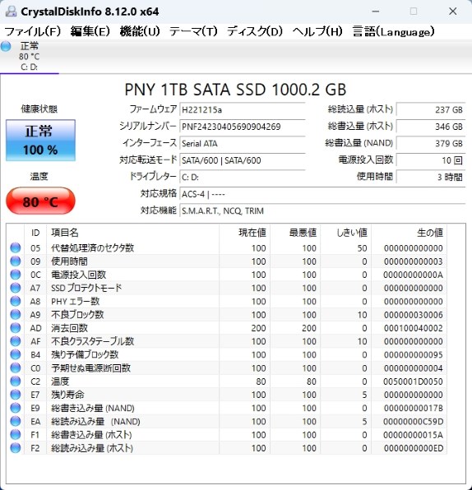Click the しきい値 column header

pos(346,233)
